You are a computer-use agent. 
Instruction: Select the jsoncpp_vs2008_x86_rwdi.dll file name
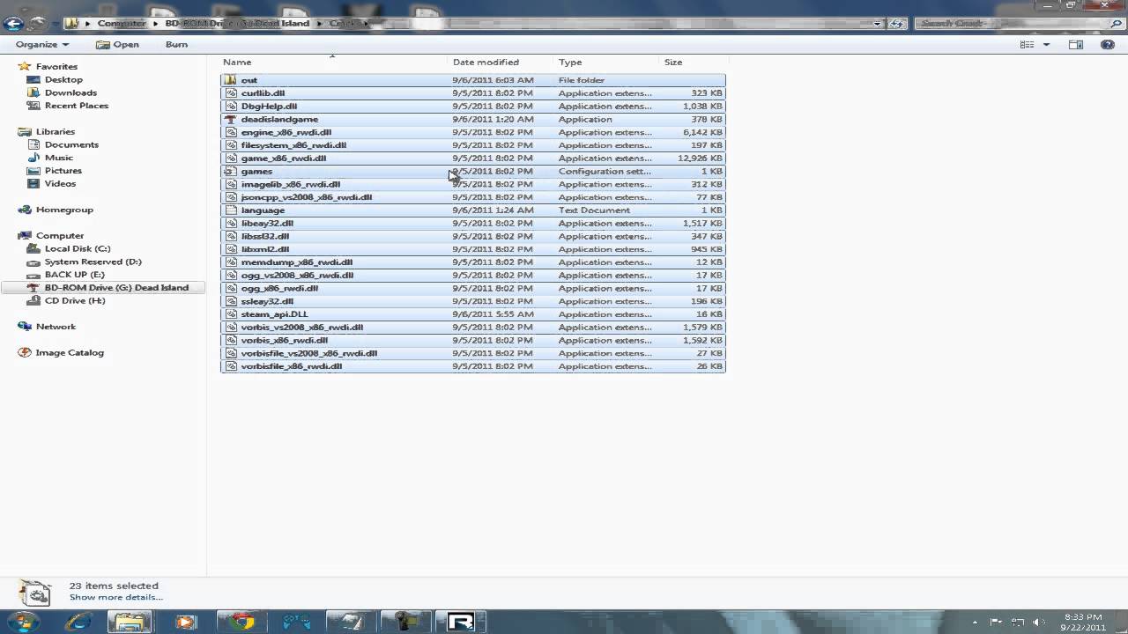pos(307,197)
